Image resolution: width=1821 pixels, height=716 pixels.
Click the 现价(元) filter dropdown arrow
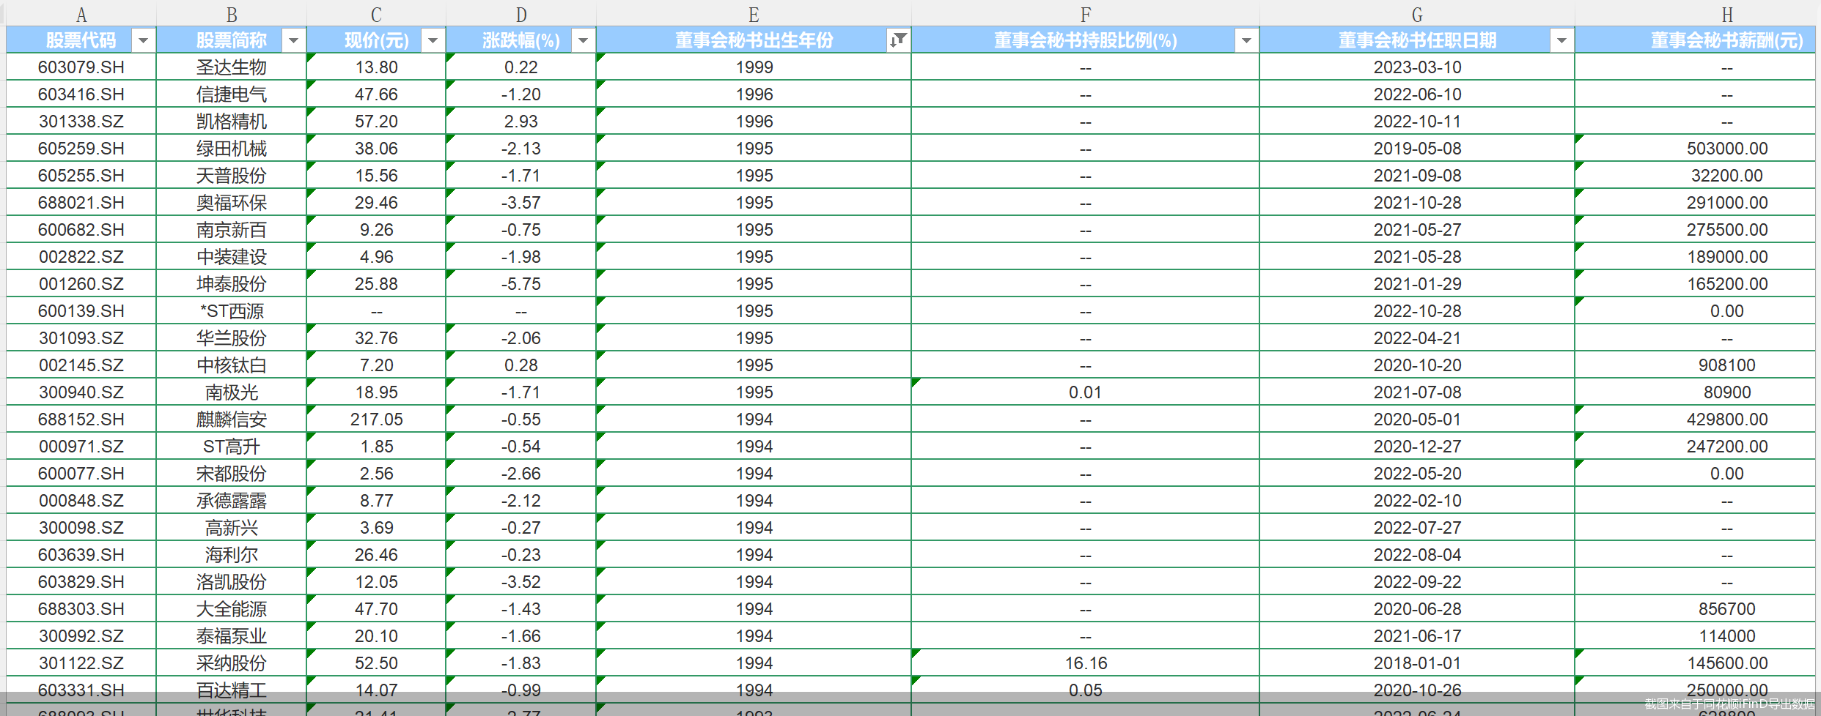click(x=433, y=40)
